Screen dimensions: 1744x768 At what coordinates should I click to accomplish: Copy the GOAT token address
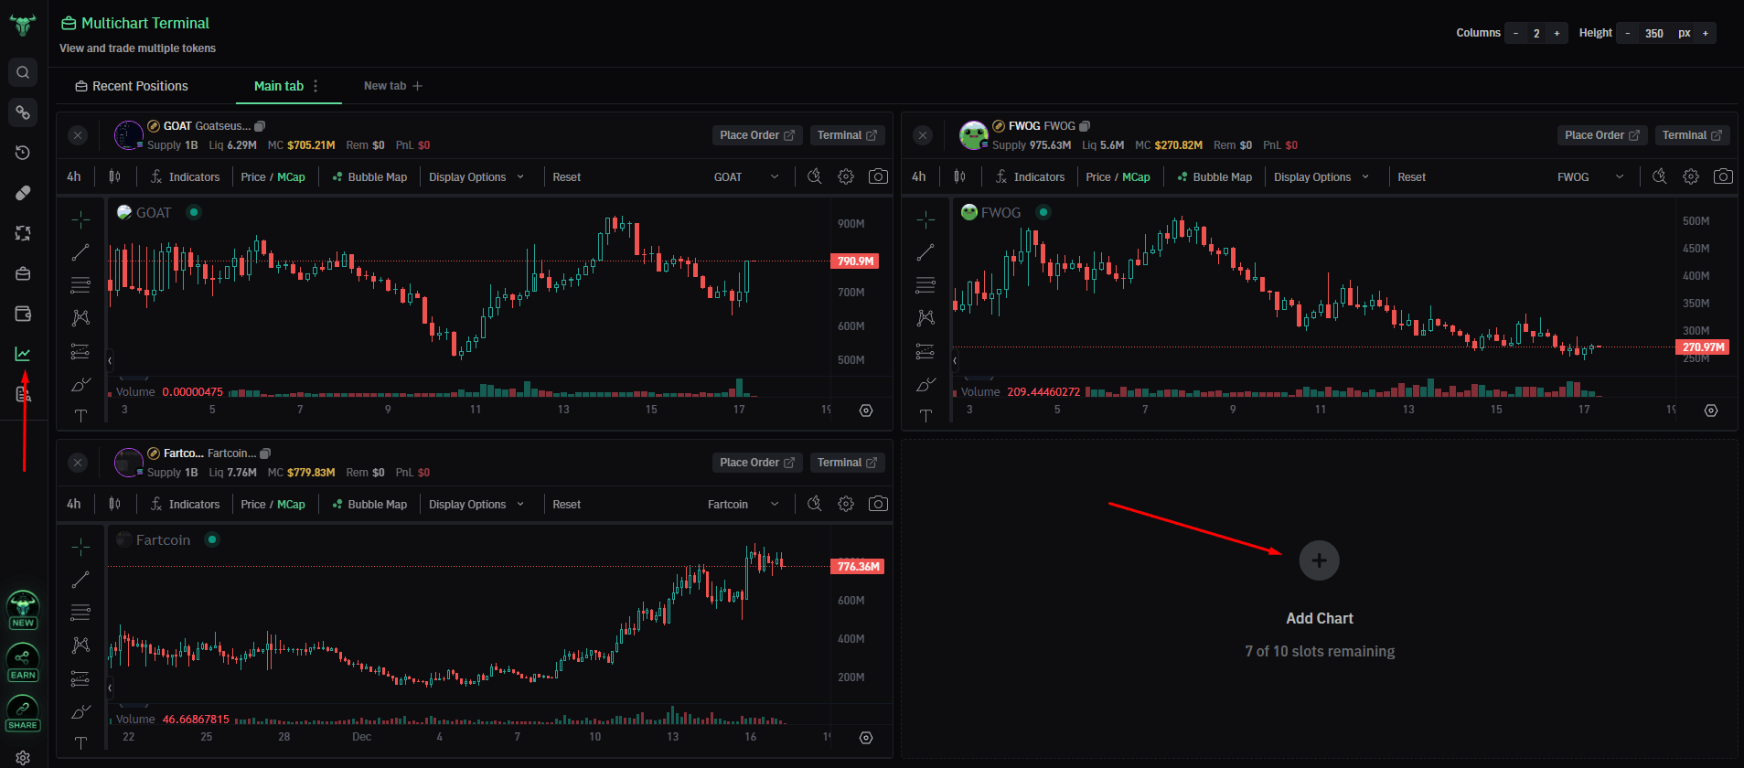click(260, 126)
